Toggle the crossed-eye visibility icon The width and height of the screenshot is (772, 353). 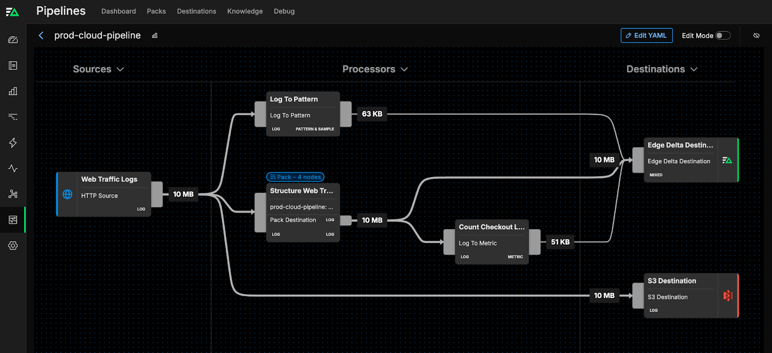tap(756, 36)
